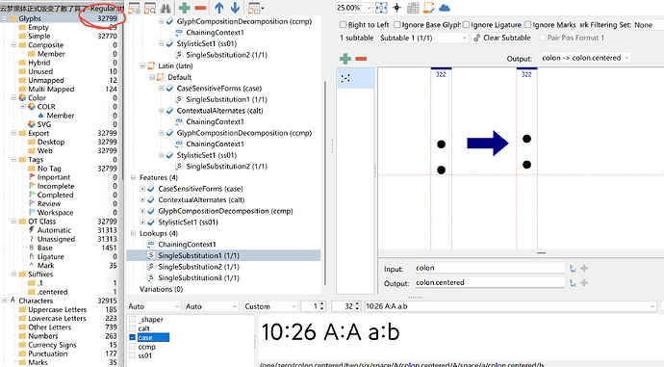Open the first Auto script dropdown
664x367 pixels.
click(x=154, y=306)
